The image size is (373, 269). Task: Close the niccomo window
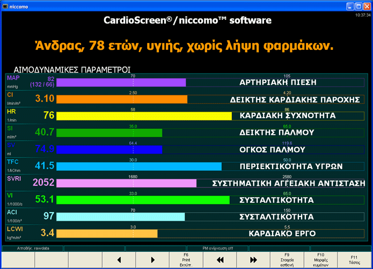[367, 6]
